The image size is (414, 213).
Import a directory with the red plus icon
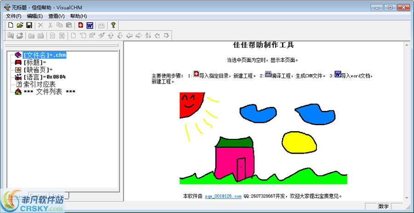[x=80, y=25]
